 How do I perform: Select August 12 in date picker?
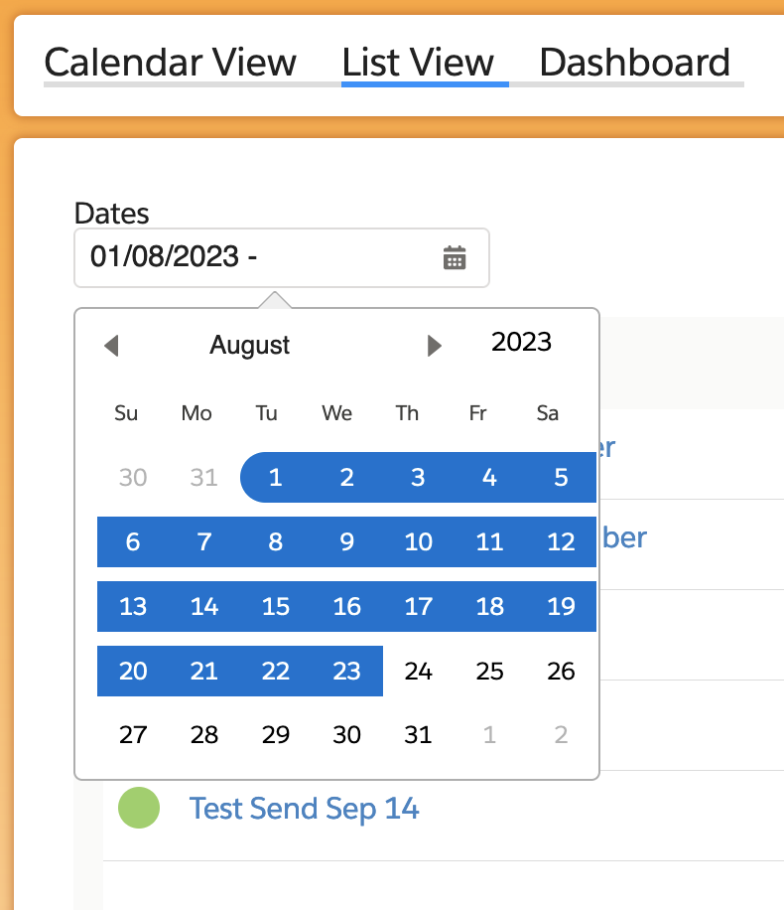click(x=561, y=542)
